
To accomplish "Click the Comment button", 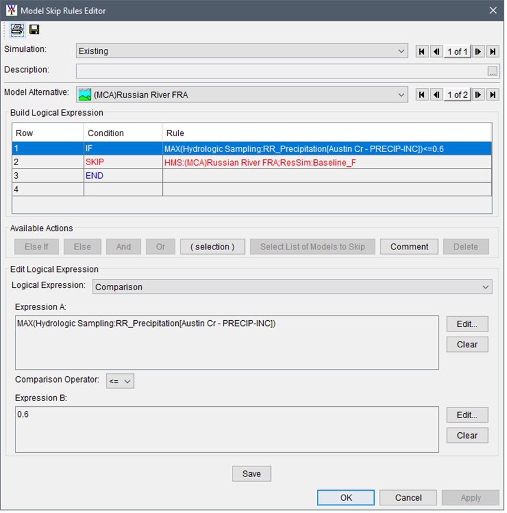I will [409, 246].
